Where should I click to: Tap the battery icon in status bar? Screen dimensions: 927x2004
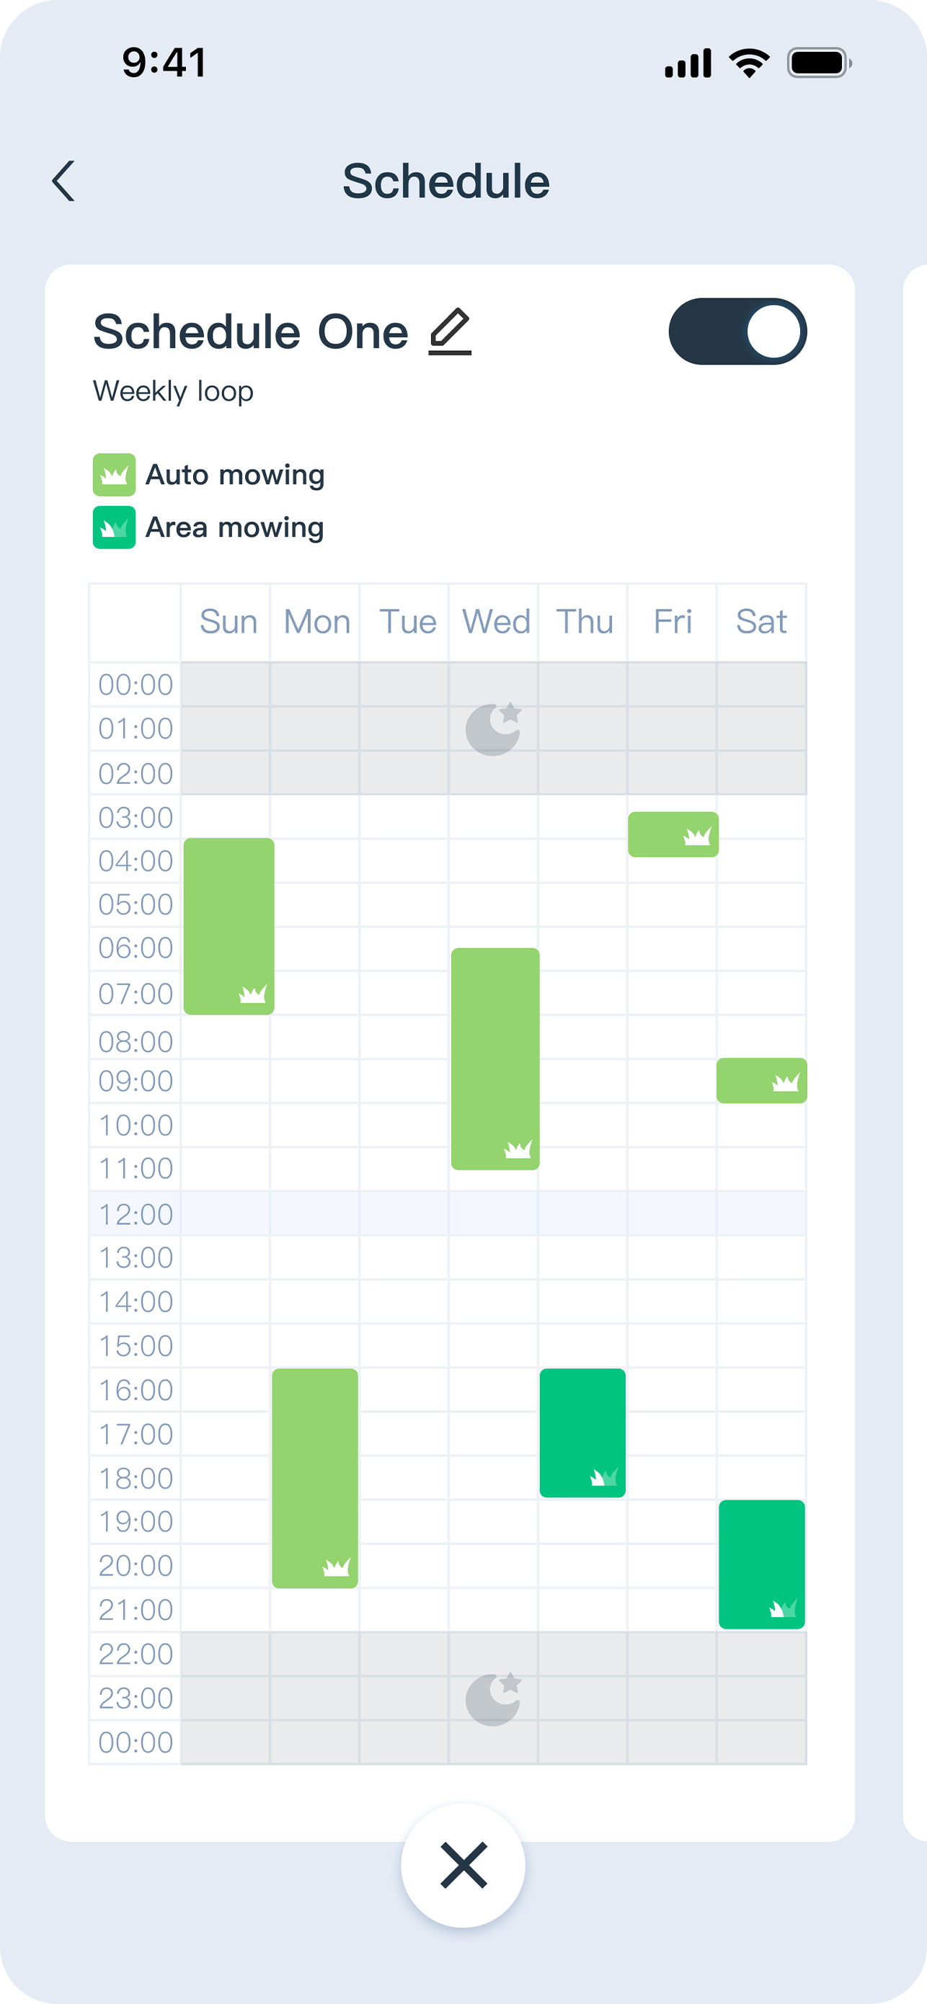(x=819, y=63)
